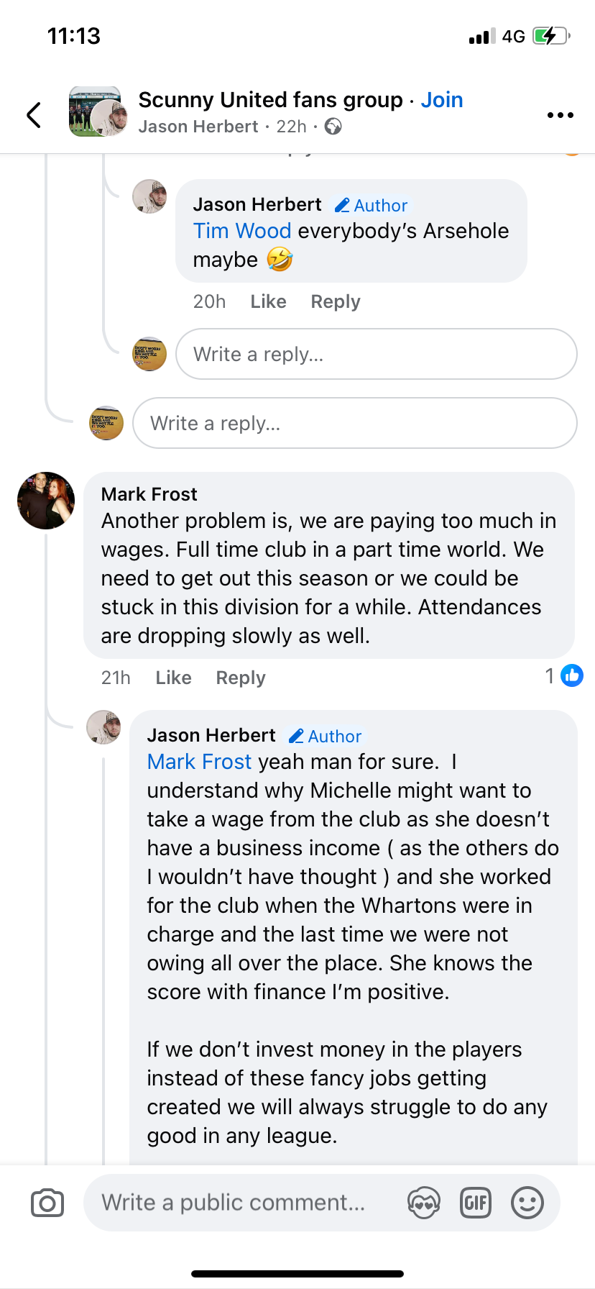Tap the like reaction icon on Mark's comment

click(571, 675)
